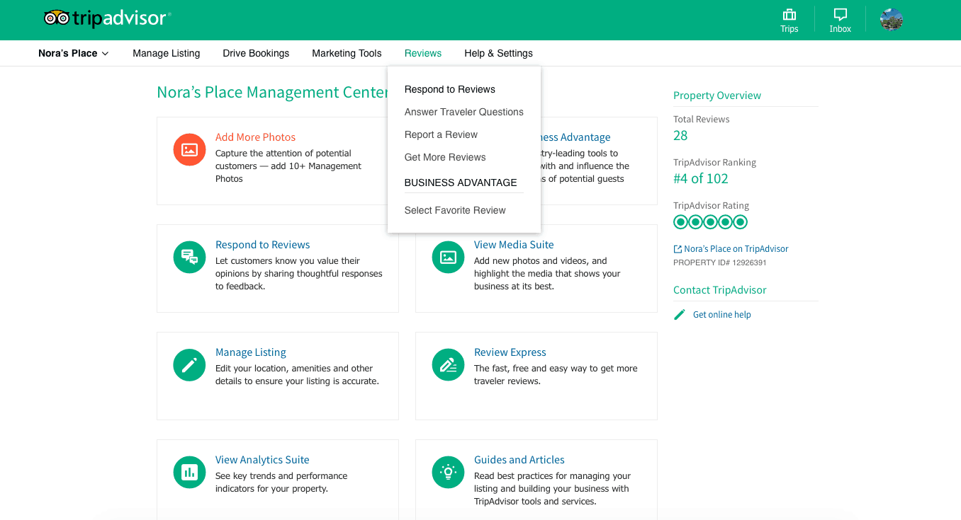Click the Contact TripAdvisor heading

tap(720, 290)
